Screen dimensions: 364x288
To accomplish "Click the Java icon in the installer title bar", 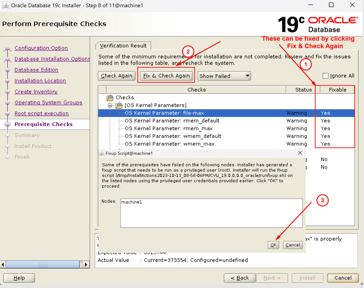I will coord(6,5).
